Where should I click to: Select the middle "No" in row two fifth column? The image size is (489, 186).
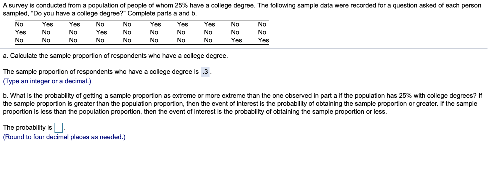tap(127, 32)
